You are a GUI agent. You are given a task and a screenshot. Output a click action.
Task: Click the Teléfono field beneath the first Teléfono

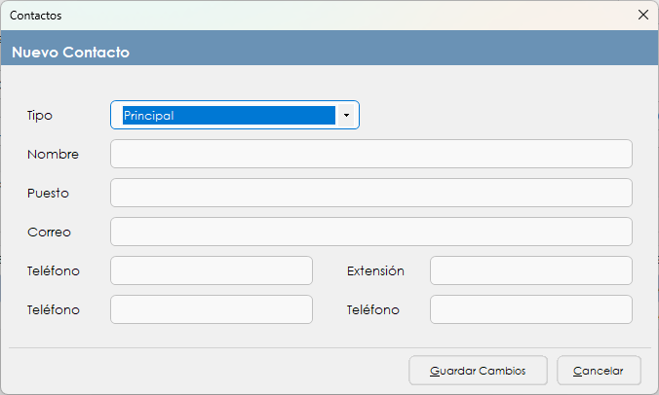click(212, 309)
